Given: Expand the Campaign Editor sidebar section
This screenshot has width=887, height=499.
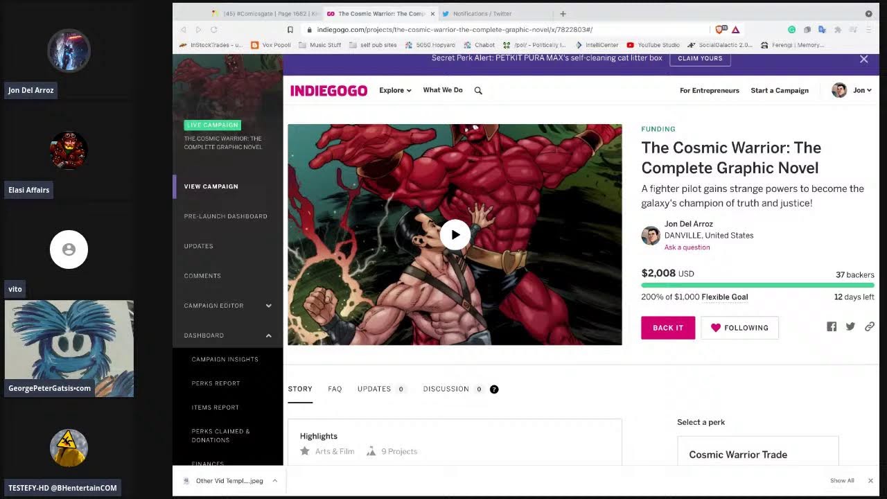Looking at the screenshot, I should [x=268, y=306].
